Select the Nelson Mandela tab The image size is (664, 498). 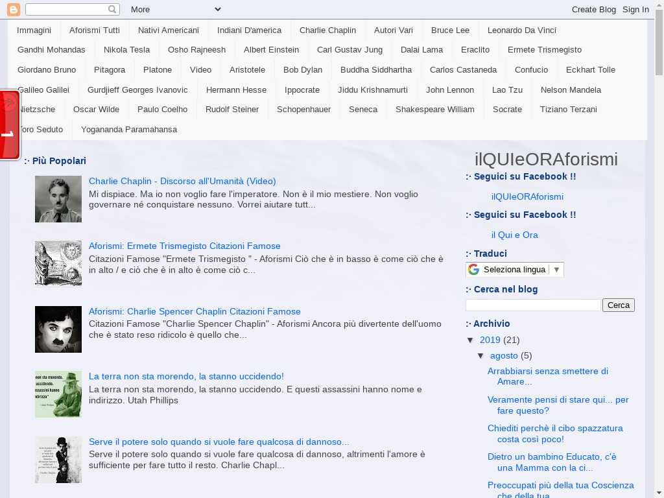(571, 89)
